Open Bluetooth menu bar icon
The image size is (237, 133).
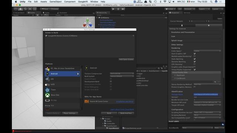pyautogui.click(x=160, y=1)
